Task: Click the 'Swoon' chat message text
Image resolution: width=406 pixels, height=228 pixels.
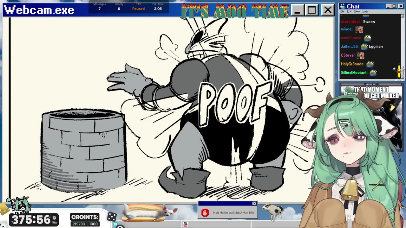Action: (x=369, y=22)
